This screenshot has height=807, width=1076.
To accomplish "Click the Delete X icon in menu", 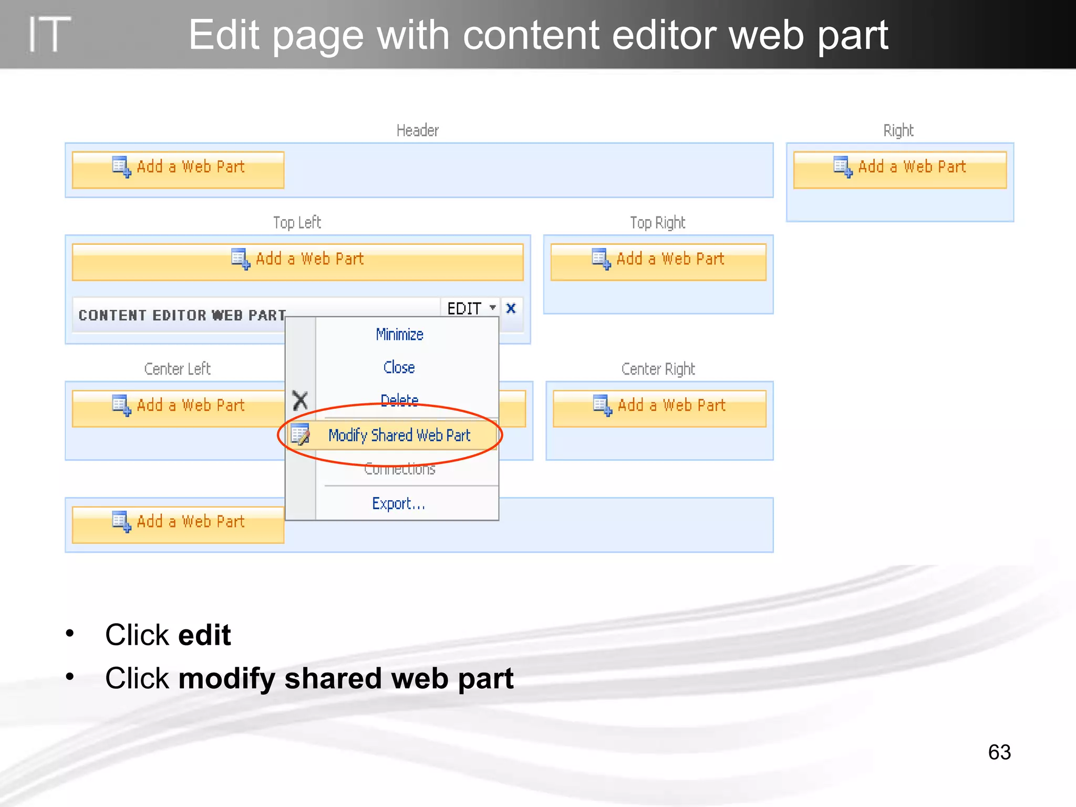I will (300, 400).
